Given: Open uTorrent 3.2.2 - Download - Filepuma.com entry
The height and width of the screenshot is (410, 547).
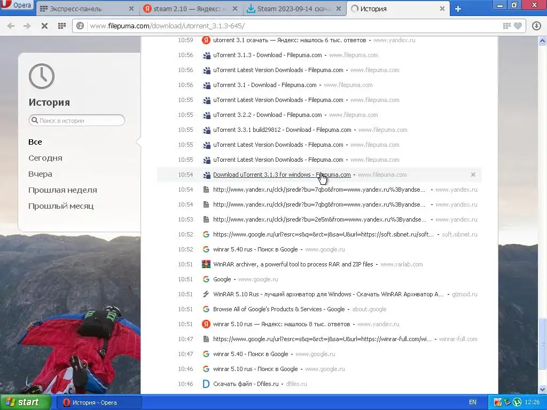Looking at the screenshot, I should tap(268, 115).
